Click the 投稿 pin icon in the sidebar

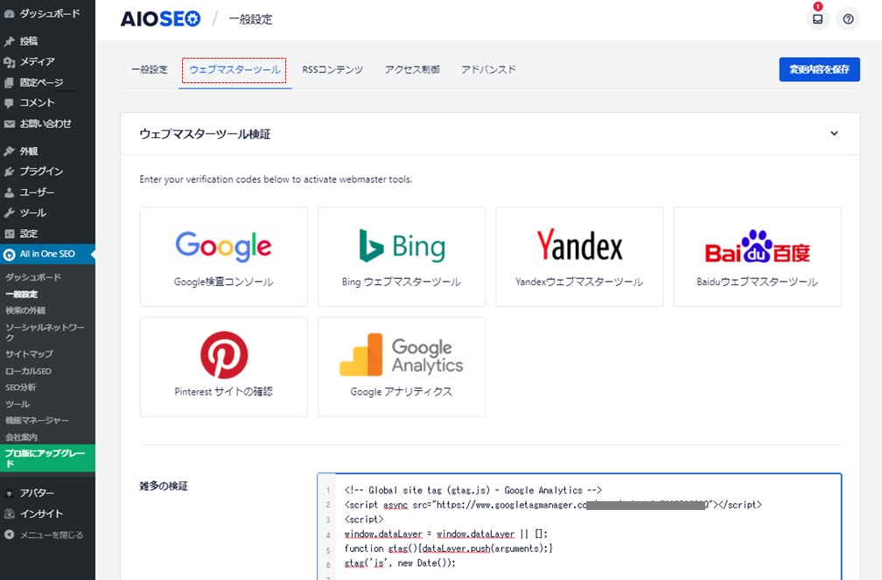pos(9,41)
